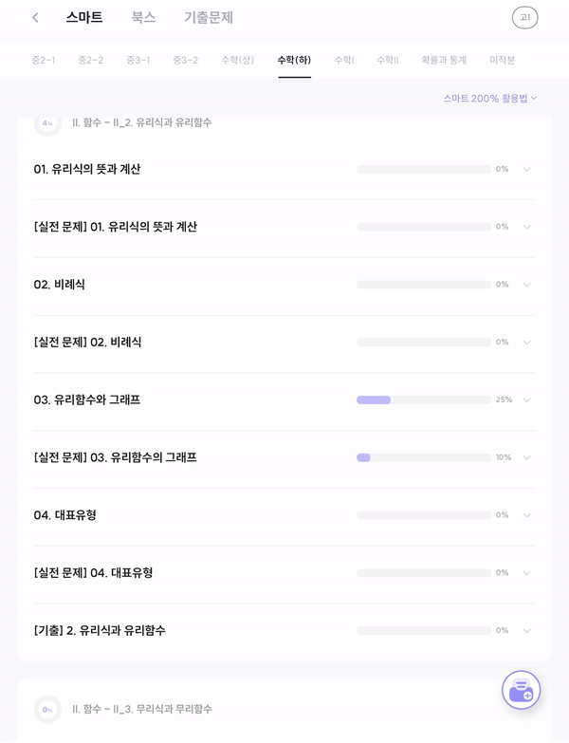Image resolution: width=569 pixels, height=743 pixels.
Task: Click the 4% circular progress indicator
Action: tap(47, 123)
